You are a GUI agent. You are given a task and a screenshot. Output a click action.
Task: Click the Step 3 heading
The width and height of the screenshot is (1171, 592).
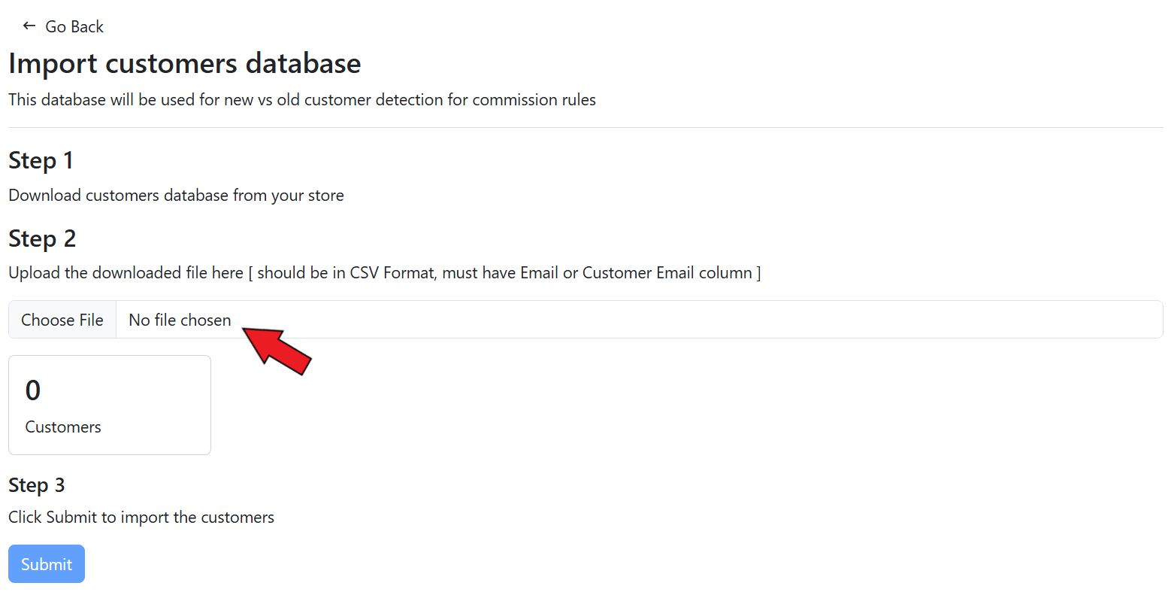37,486
